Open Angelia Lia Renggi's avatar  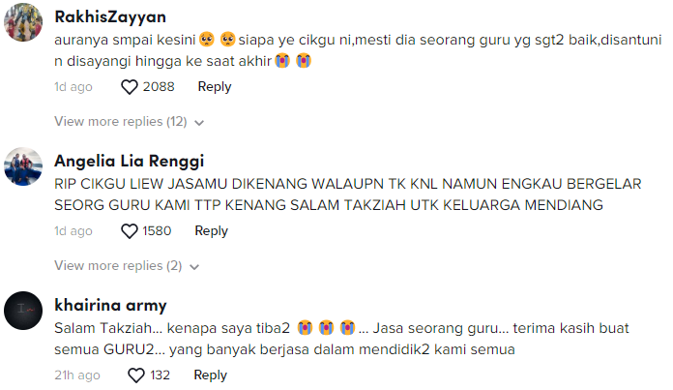click(x=23, y=166)
